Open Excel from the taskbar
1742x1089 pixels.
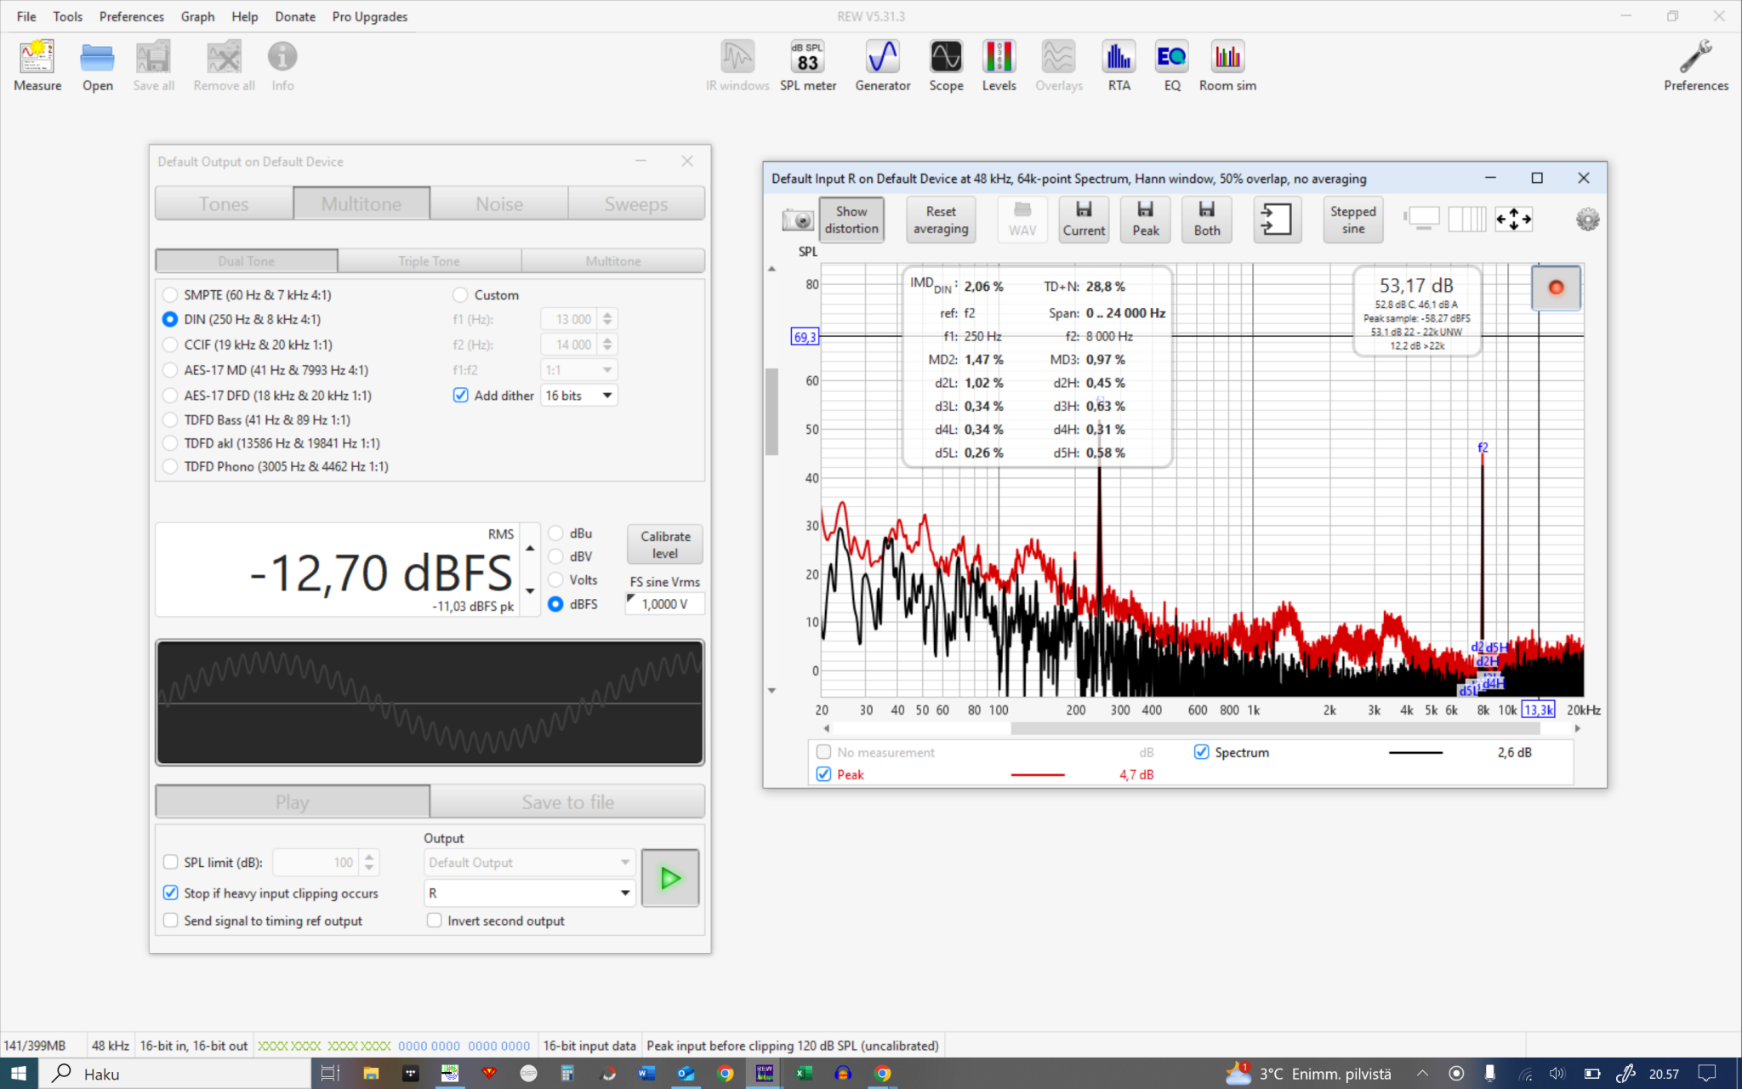tap(804, 1074)
